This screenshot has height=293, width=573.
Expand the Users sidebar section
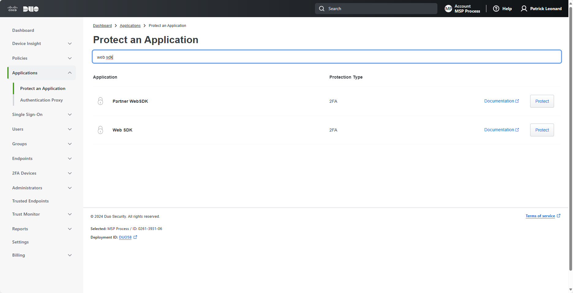[70, 129]
